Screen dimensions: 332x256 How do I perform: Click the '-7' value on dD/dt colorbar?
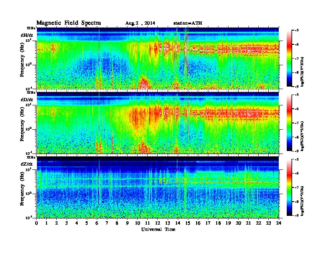(297, 123)
